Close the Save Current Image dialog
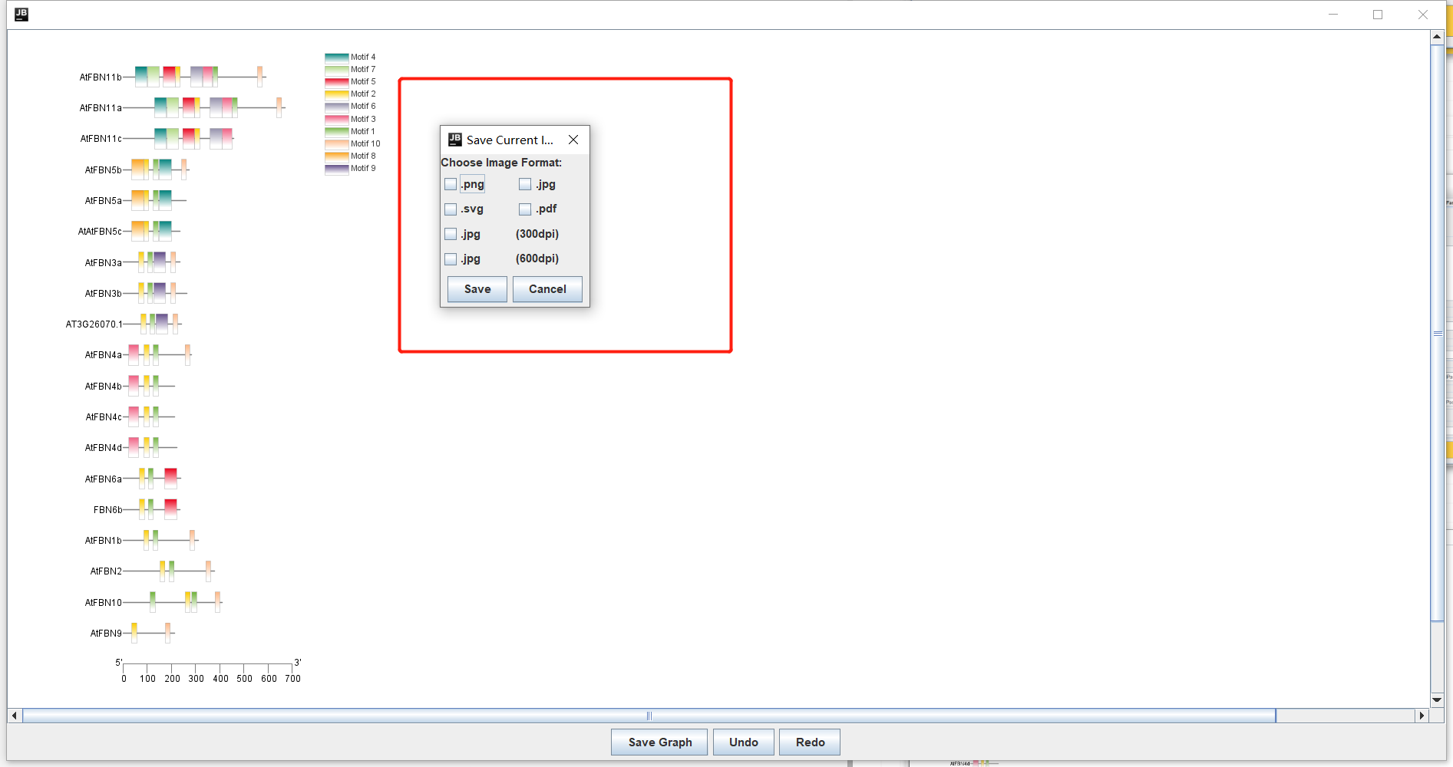1453x767 pixels. tap(573, 140)
